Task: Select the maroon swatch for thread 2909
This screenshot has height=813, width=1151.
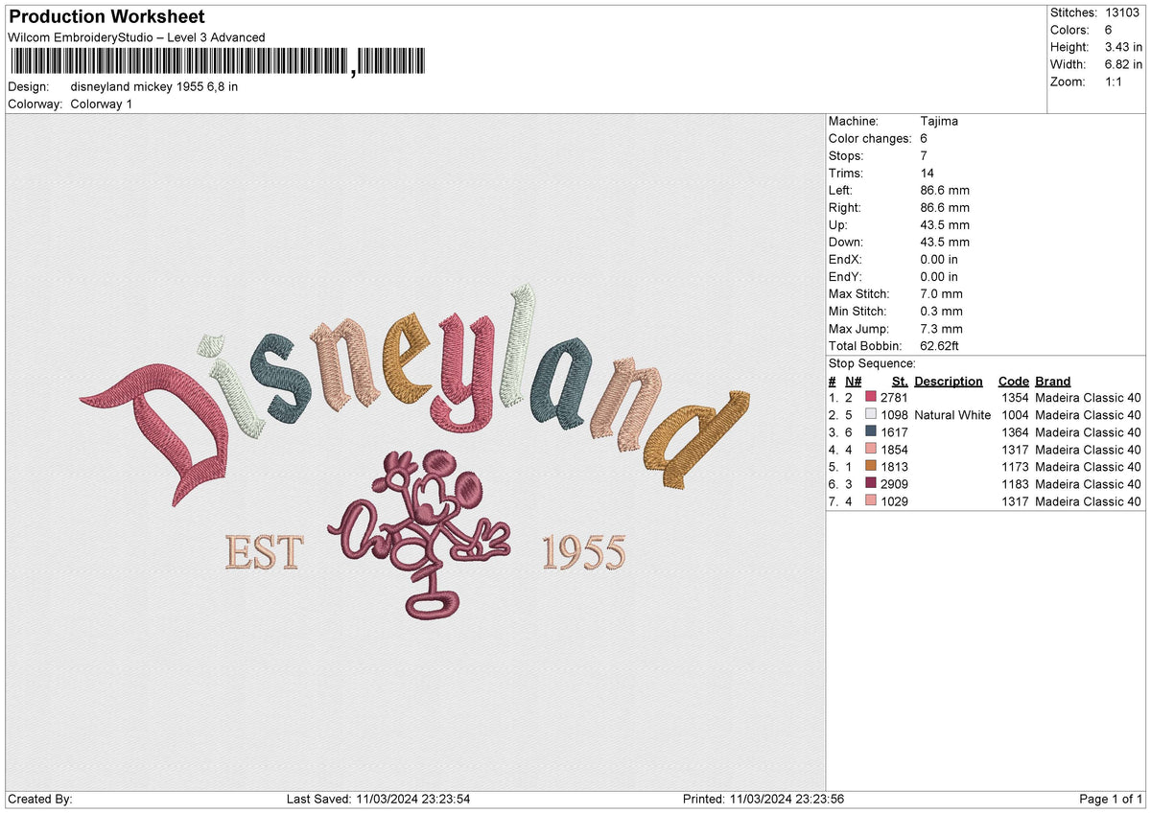Action: (871, 484)
